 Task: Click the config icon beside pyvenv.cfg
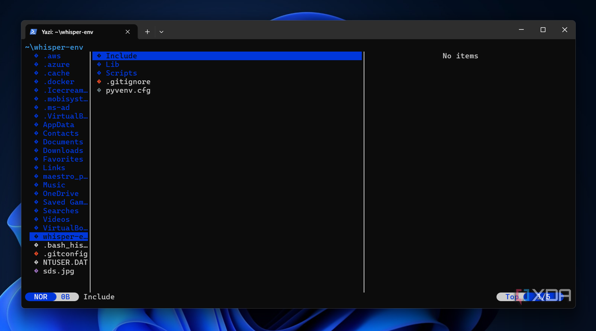pos(99,90)
